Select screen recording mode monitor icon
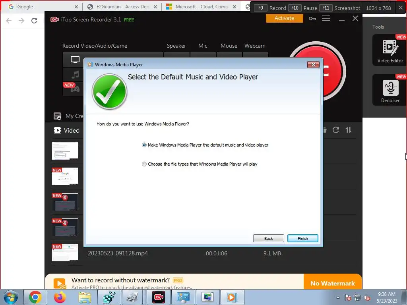 coord(75,60)
